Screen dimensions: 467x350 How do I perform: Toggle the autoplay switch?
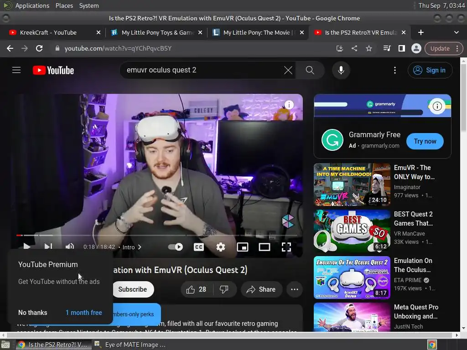176,247
